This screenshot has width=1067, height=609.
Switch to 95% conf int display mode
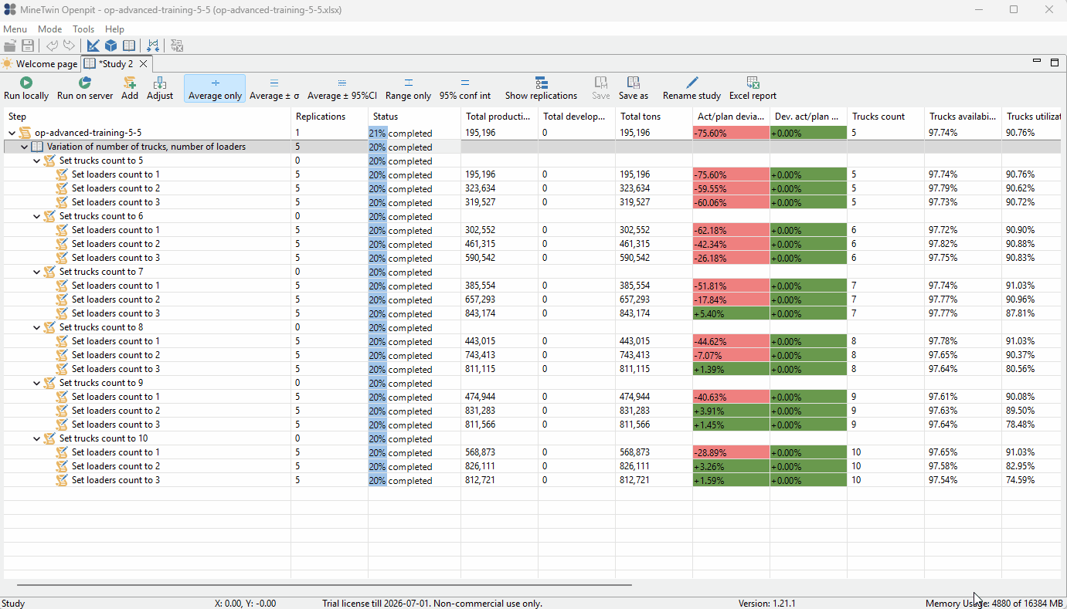(465, 89)
